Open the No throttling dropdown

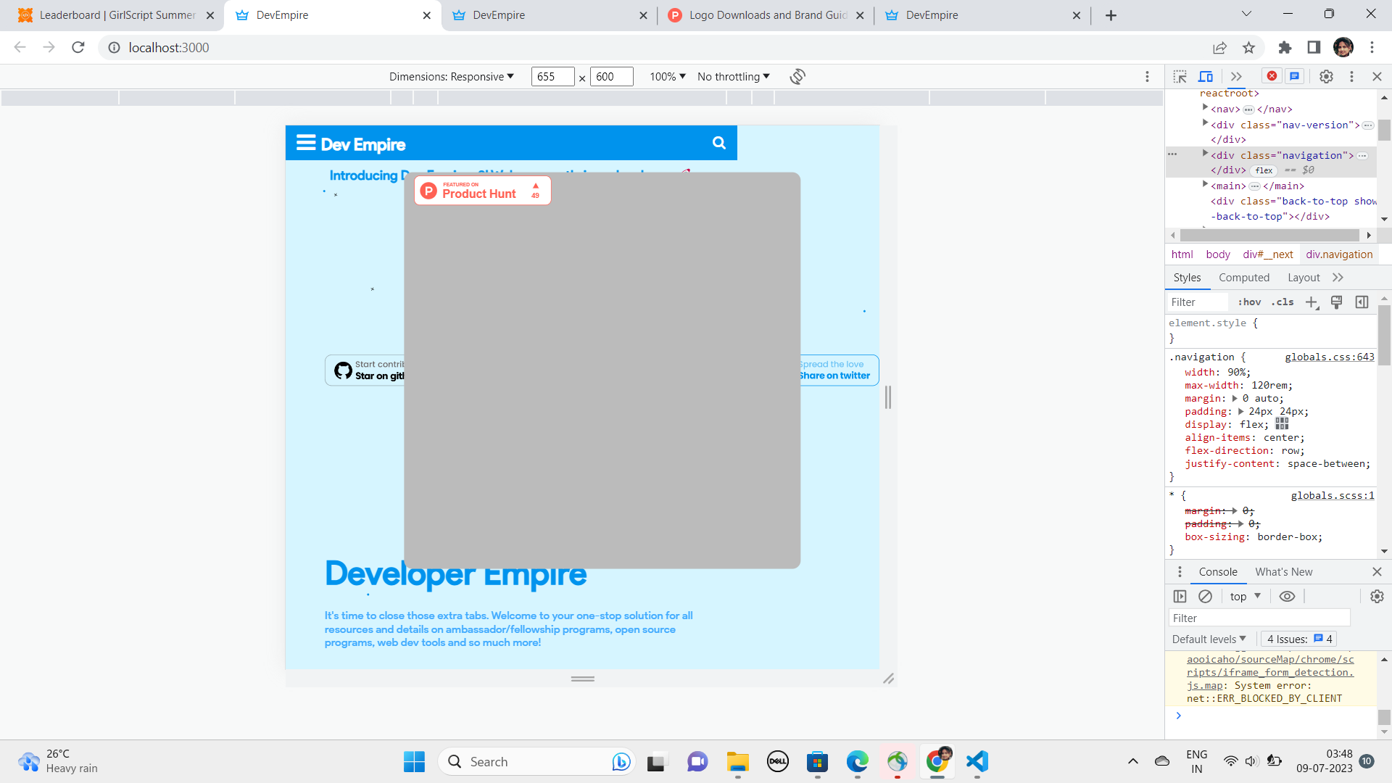(x=733, y=77)
